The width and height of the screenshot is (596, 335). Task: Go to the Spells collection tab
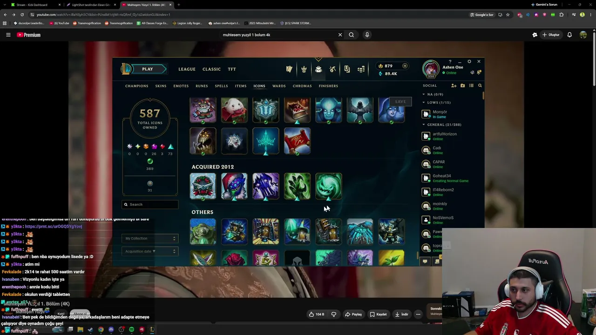221,86
